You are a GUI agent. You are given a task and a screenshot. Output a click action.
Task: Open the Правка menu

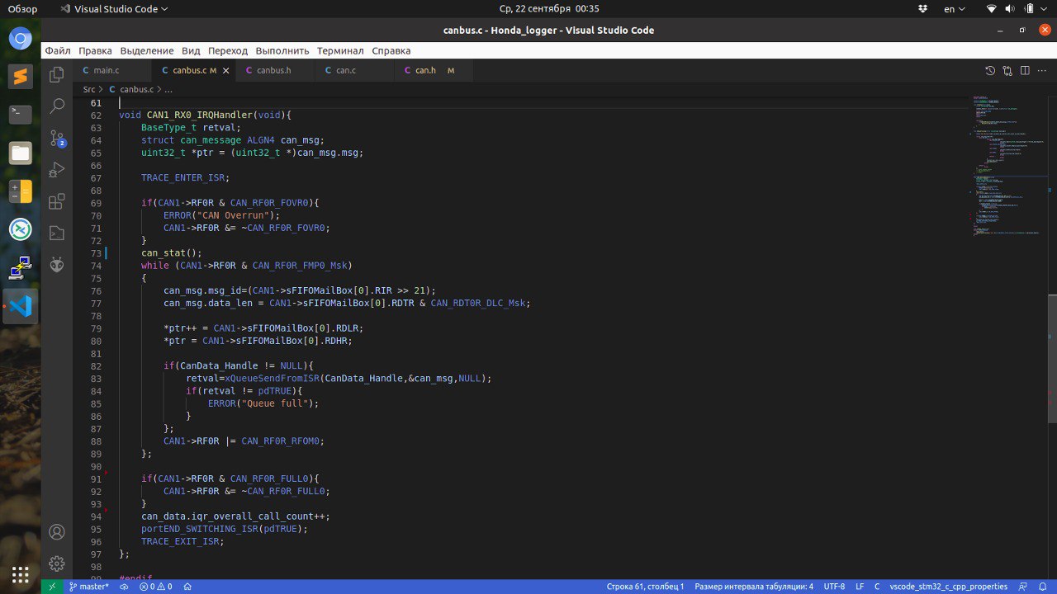tap(95, 50)
